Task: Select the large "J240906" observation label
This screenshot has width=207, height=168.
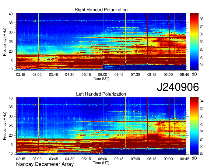Action: coord(178,87)
